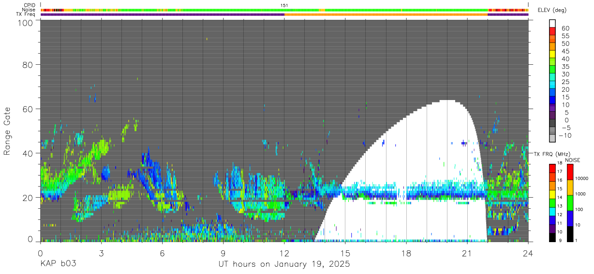Click y-axis tick label 20
This screenshot has height=274, width=594.
click(x=28, y=198)
